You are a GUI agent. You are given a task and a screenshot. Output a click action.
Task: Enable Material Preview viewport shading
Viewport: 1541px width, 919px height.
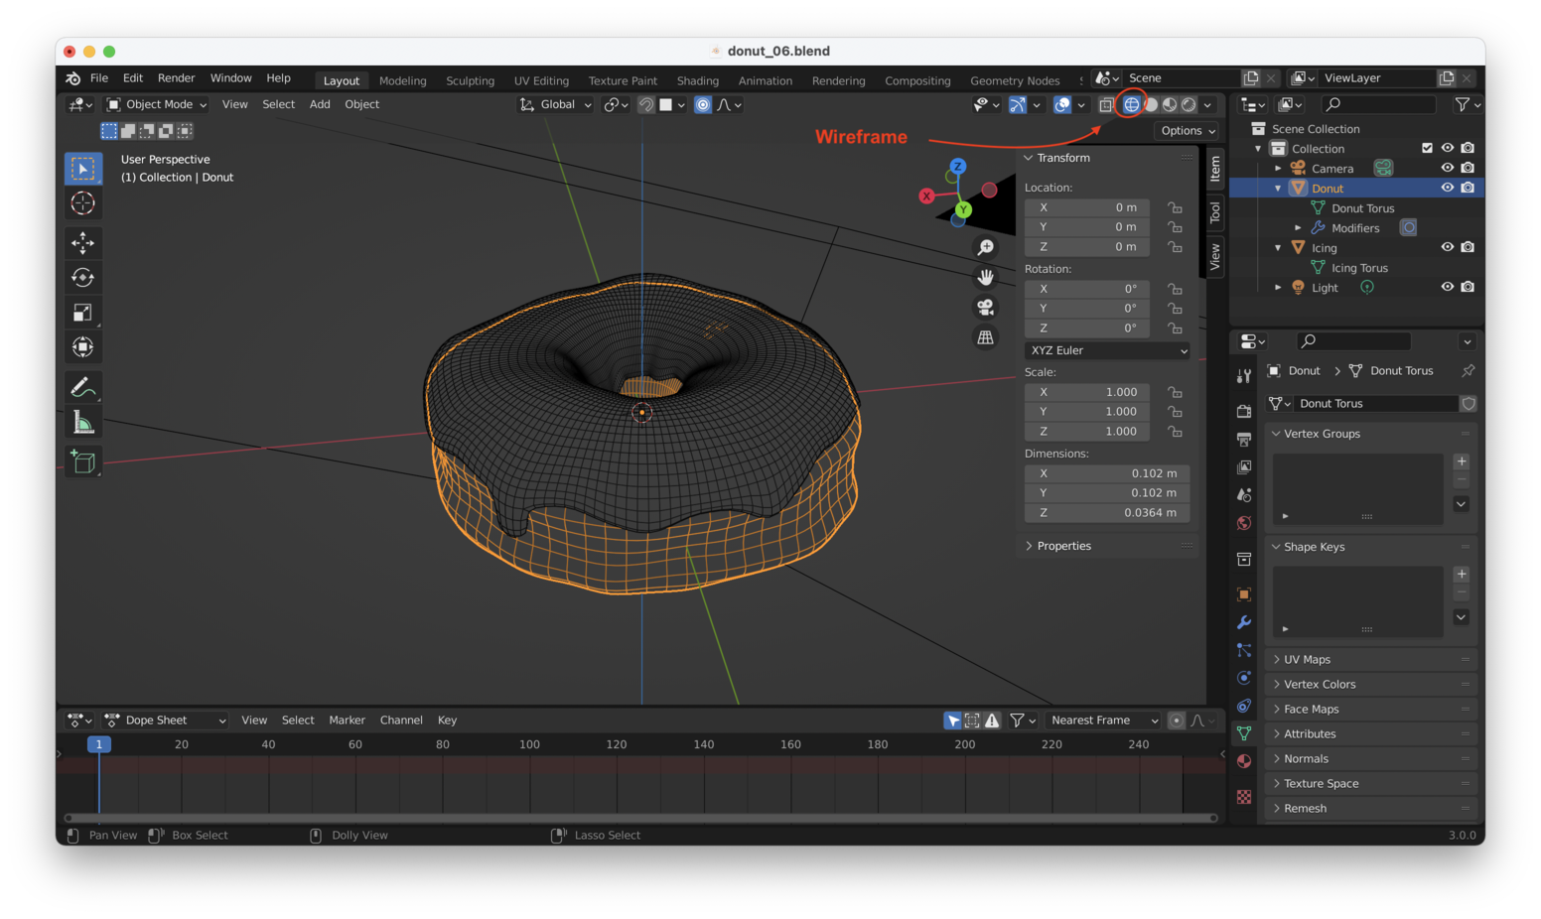click(1169, 104)
